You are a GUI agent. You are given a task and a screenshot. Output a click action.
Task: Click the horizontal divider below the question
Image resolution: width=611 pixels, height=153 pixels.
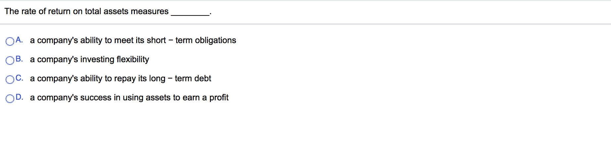305,24
